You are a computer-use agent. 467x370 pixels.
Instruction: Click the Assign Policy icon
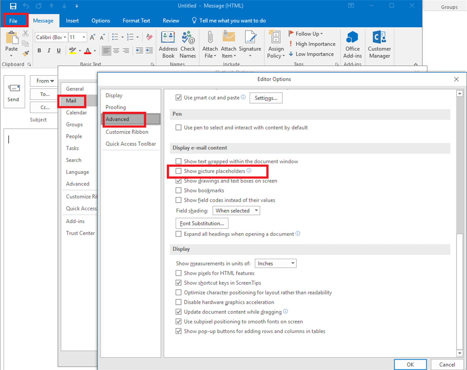pyautogui.click(x=275, y=43)
